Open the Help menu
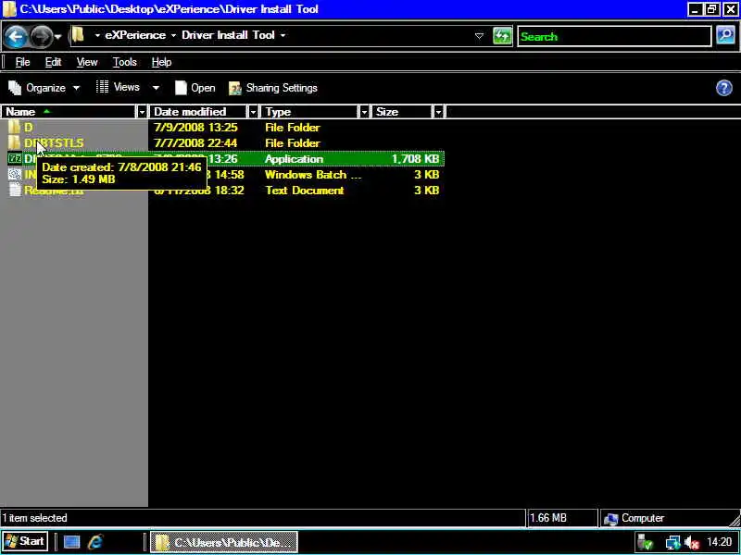This screenshot has width=741, height=555. 161,62
